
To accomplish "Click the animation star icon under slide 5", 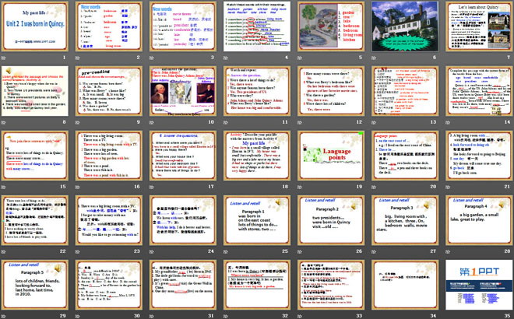I will (300, 58).
